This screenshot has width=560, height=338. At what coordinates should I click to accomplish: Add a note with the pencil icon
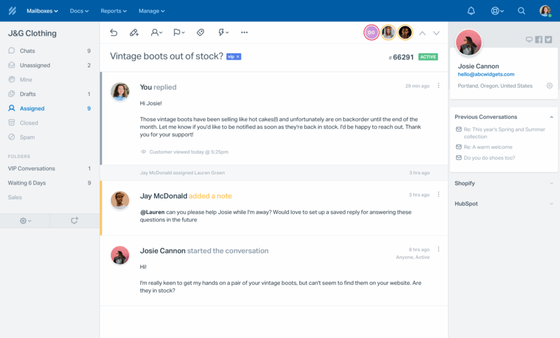pos(134,33)
